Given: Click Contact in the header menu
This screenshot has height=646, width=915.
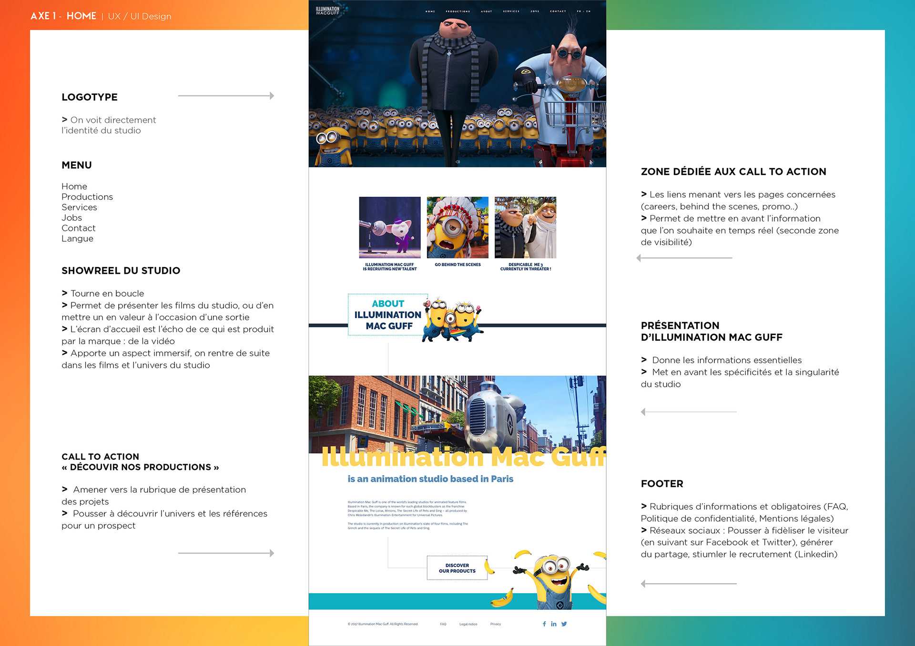Looking at the screenshot, I should point(558,11).
